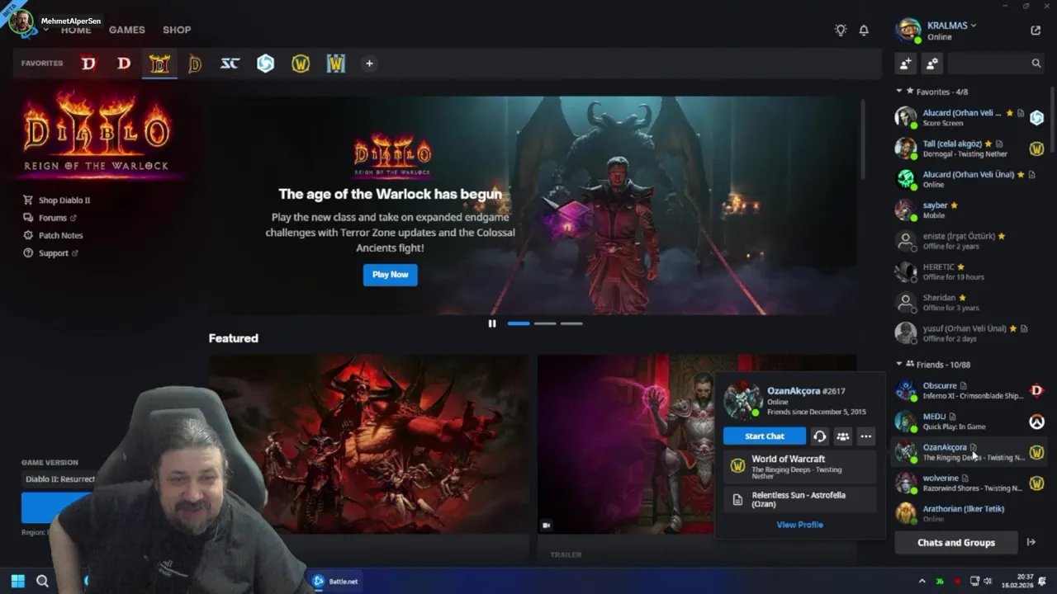
Task: Show hidden system tray icons
Action: tap(922, 581)
